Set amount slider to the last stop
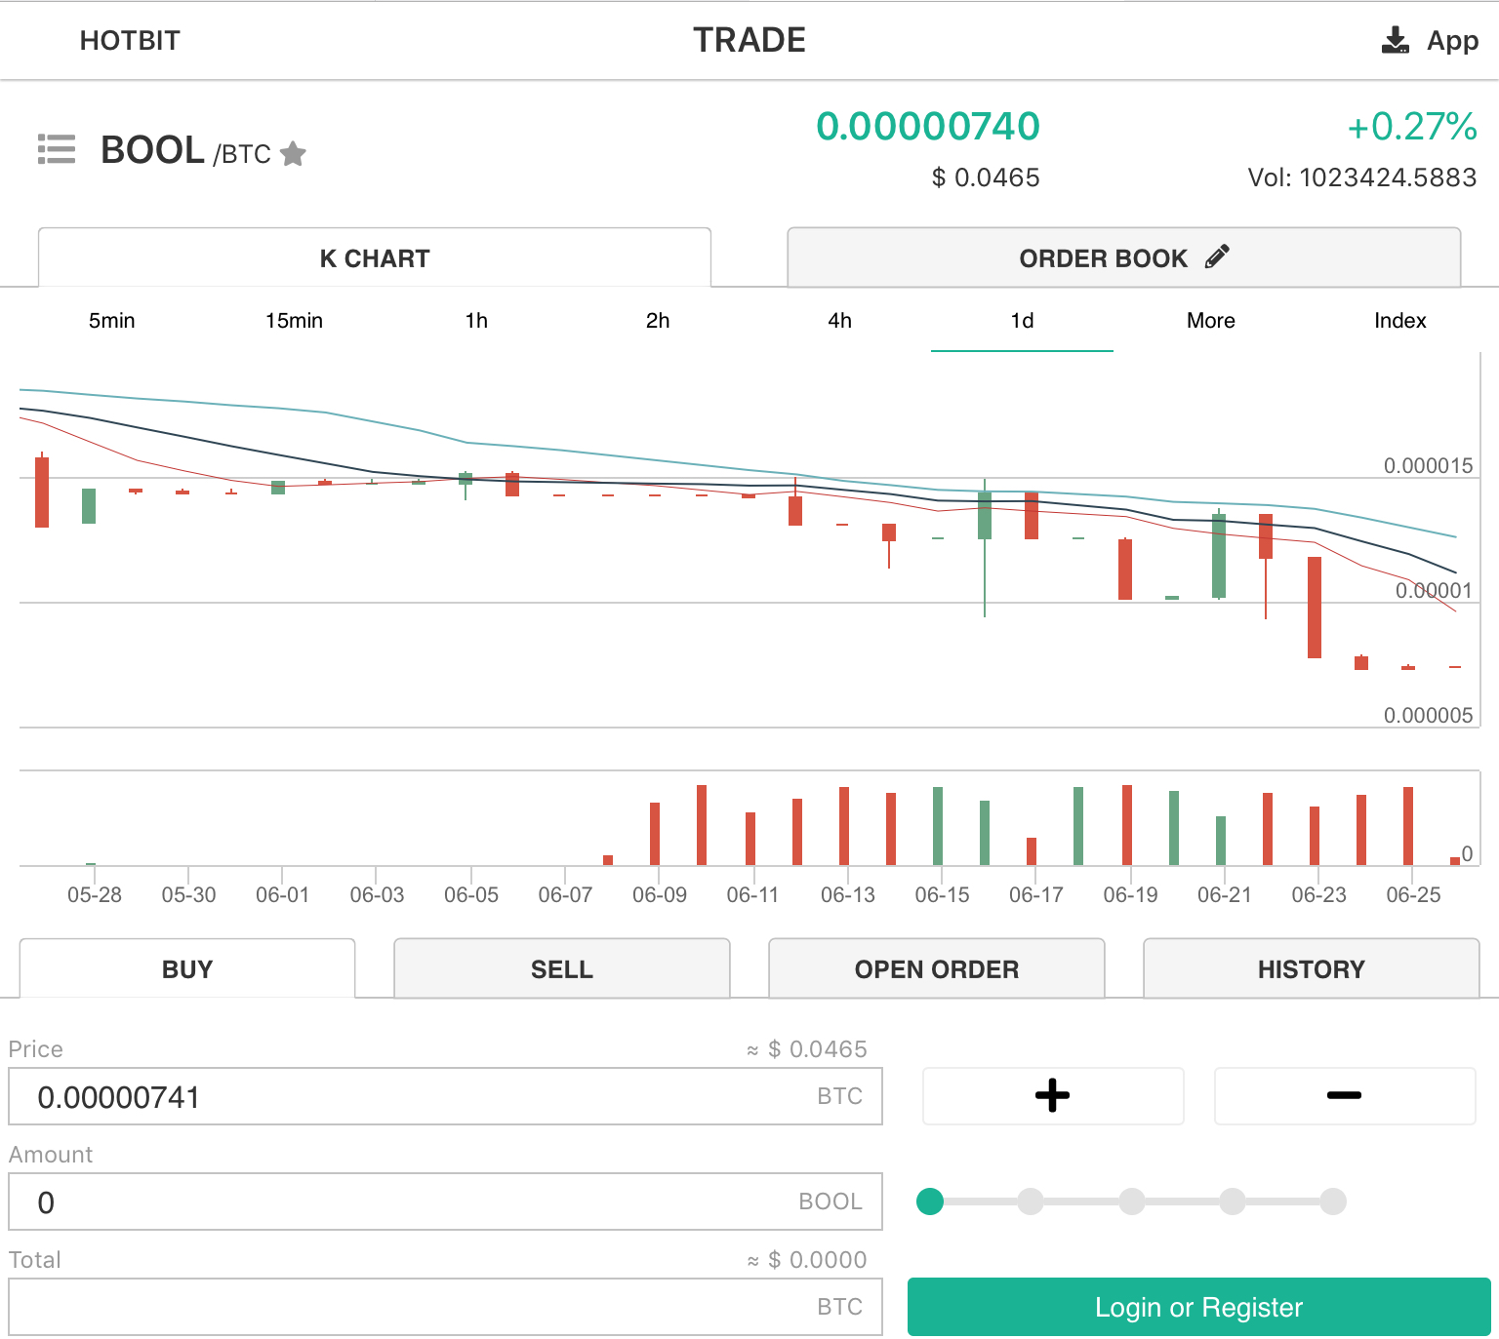 [x=1333, y=1201]
